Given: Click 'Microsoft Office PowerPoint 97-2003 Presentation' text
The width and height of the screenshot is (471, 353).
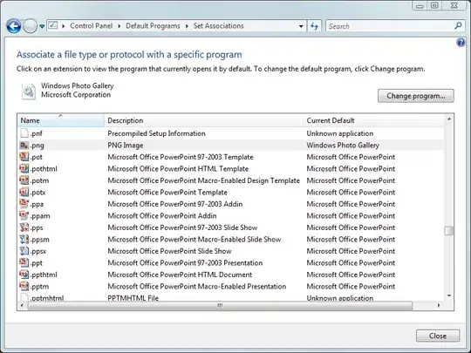Looking at the screenshot, I should tap(185, 263).
